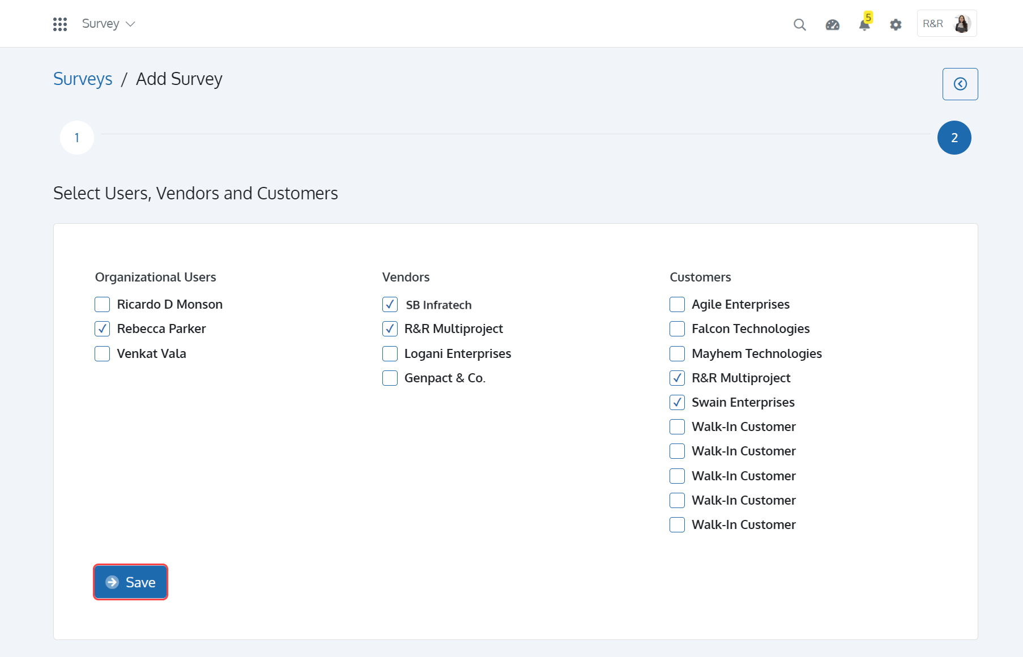Uncheck the Swain Enterprises checkbox
Screen dimensions: 1023x657
tap(677, 402)
